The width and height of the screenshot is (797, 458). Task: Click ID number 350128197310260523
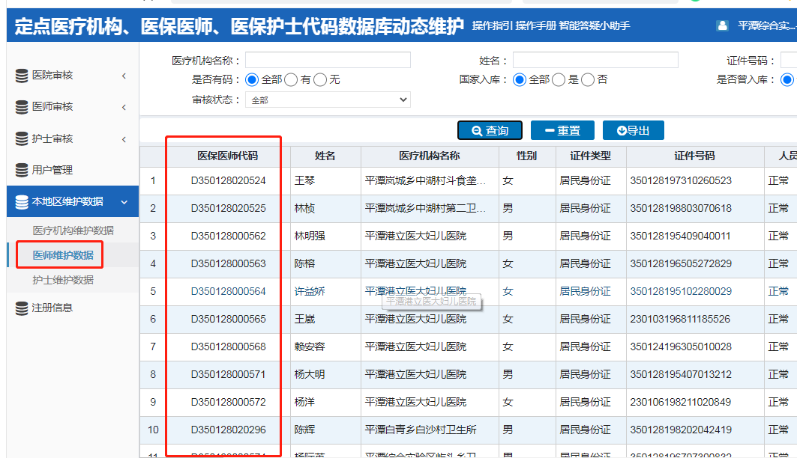coord(681,180)
